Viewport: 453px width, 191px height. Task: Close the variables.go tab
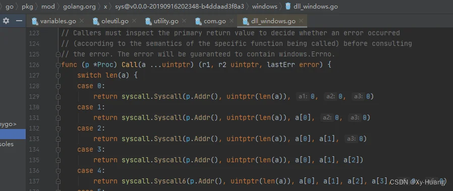[x=82, y=21]
